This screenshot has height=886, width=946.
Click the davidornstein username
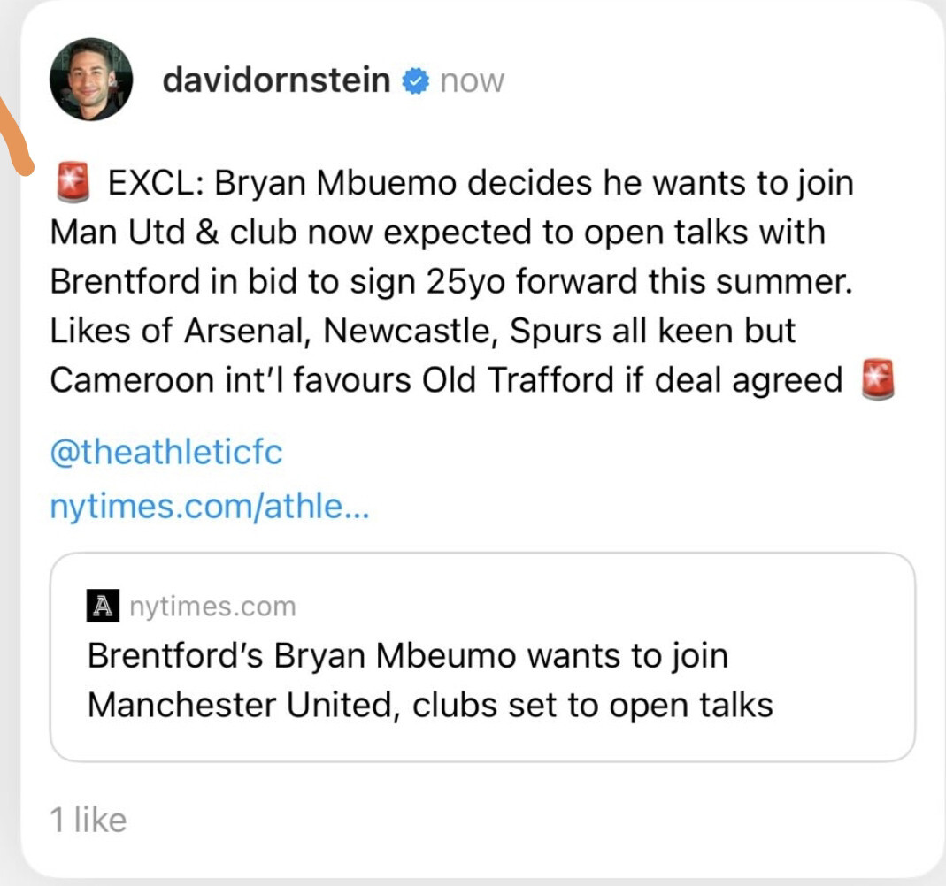(276, 80)
